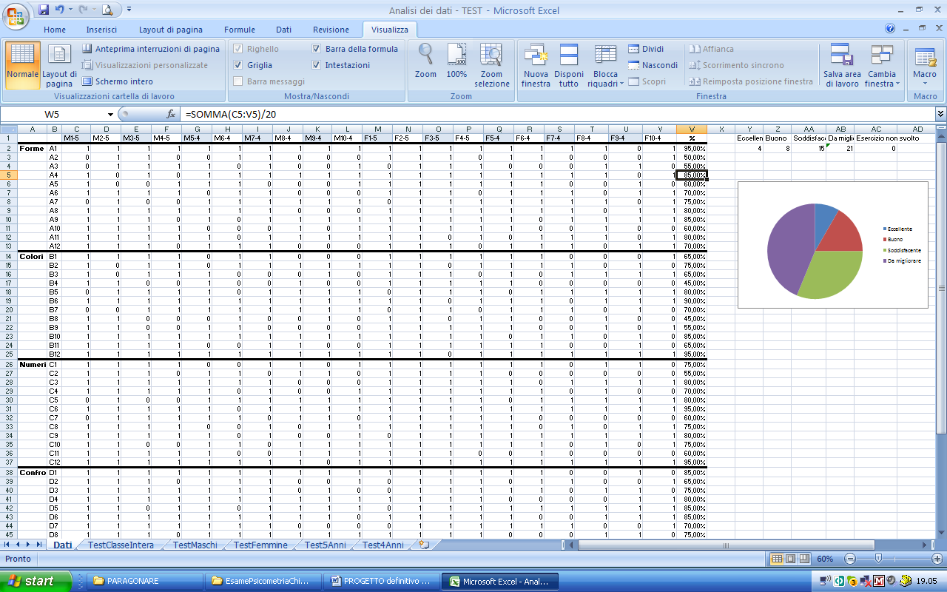The width and height of the screenshot is (947, 592).
Task: Open the Zoom dialog magnifier
Action: tap(425, 61)
